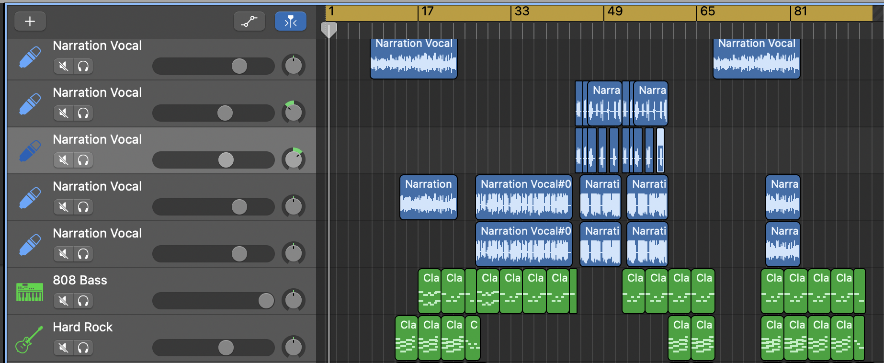This screenshot has width=884, height=363.
Task: Select the 808 Bass track name
Action: (80, 280)
